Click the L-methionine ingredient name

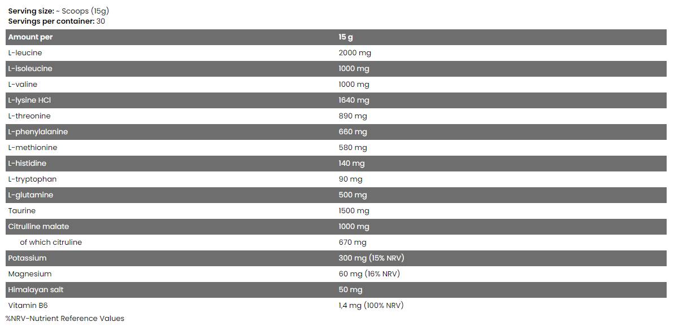33,148
